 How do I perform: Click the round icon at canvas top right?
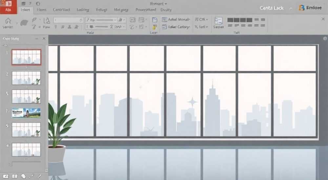(x=325, y=38)
